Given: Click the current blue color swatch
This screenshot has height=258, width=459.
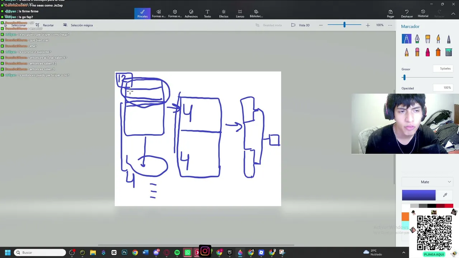Looking at the screenshot, I should point(418,195).
